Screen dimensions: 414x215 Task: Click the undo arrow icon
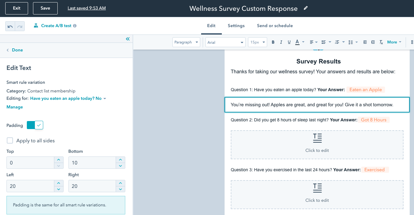click(10, 26)
